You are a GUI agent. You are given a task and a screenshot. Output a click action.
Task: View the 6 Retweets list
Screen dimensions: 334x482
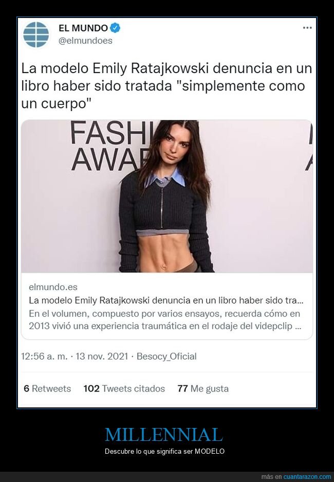coord(47,388)
